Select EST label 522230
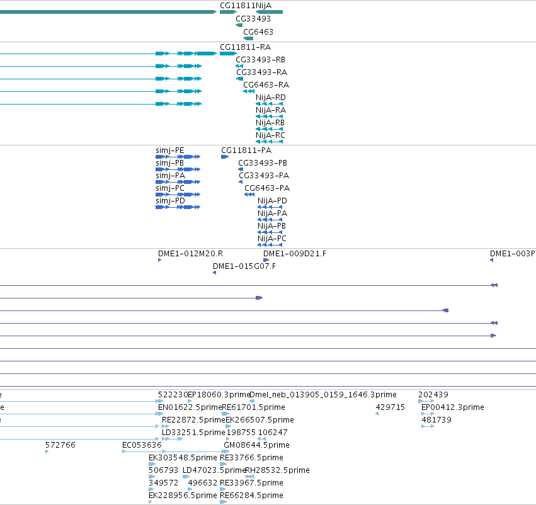Viewport: 536px width, 505px height. (x=173, y=395)
